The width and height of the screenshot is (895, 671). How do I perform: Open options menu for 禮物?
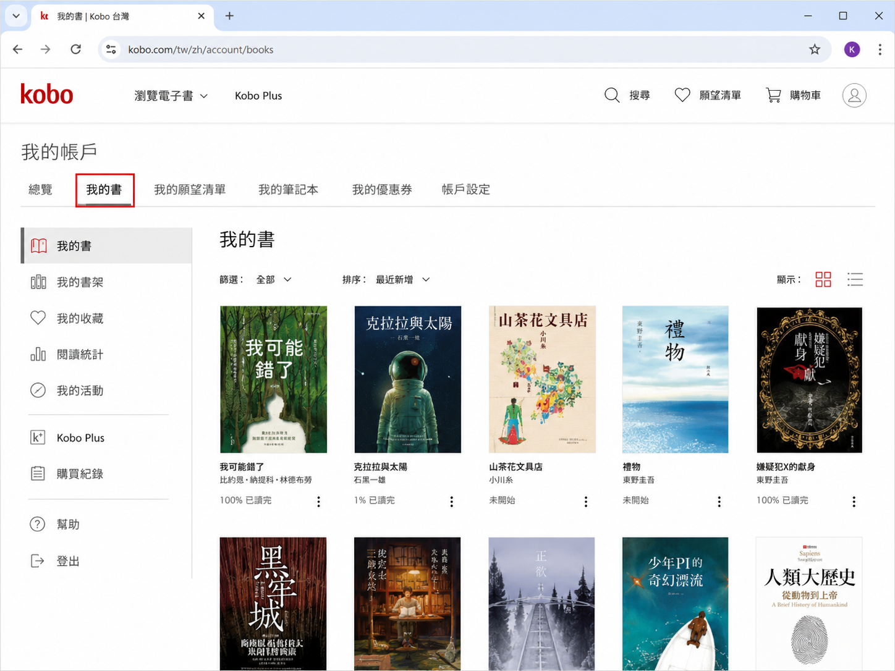pyautogui.click(x=719, y=502)
